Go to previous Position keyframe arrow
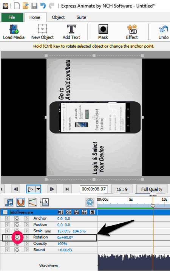 click(x=8, y=225)
